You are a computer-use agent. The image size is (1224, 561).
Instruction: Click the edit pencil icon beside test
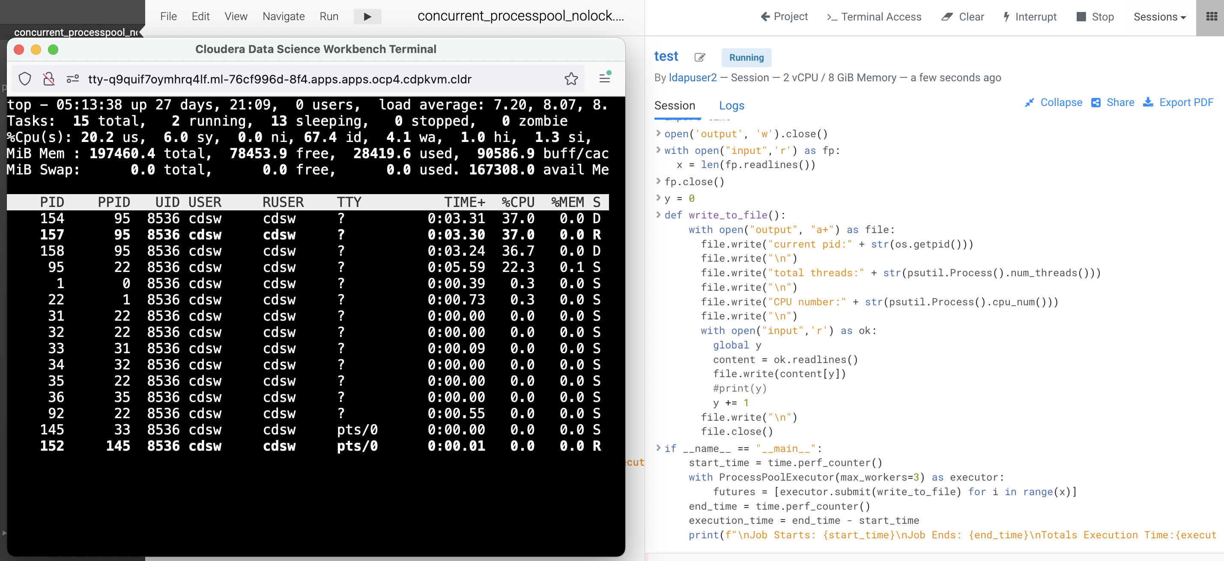699,57
